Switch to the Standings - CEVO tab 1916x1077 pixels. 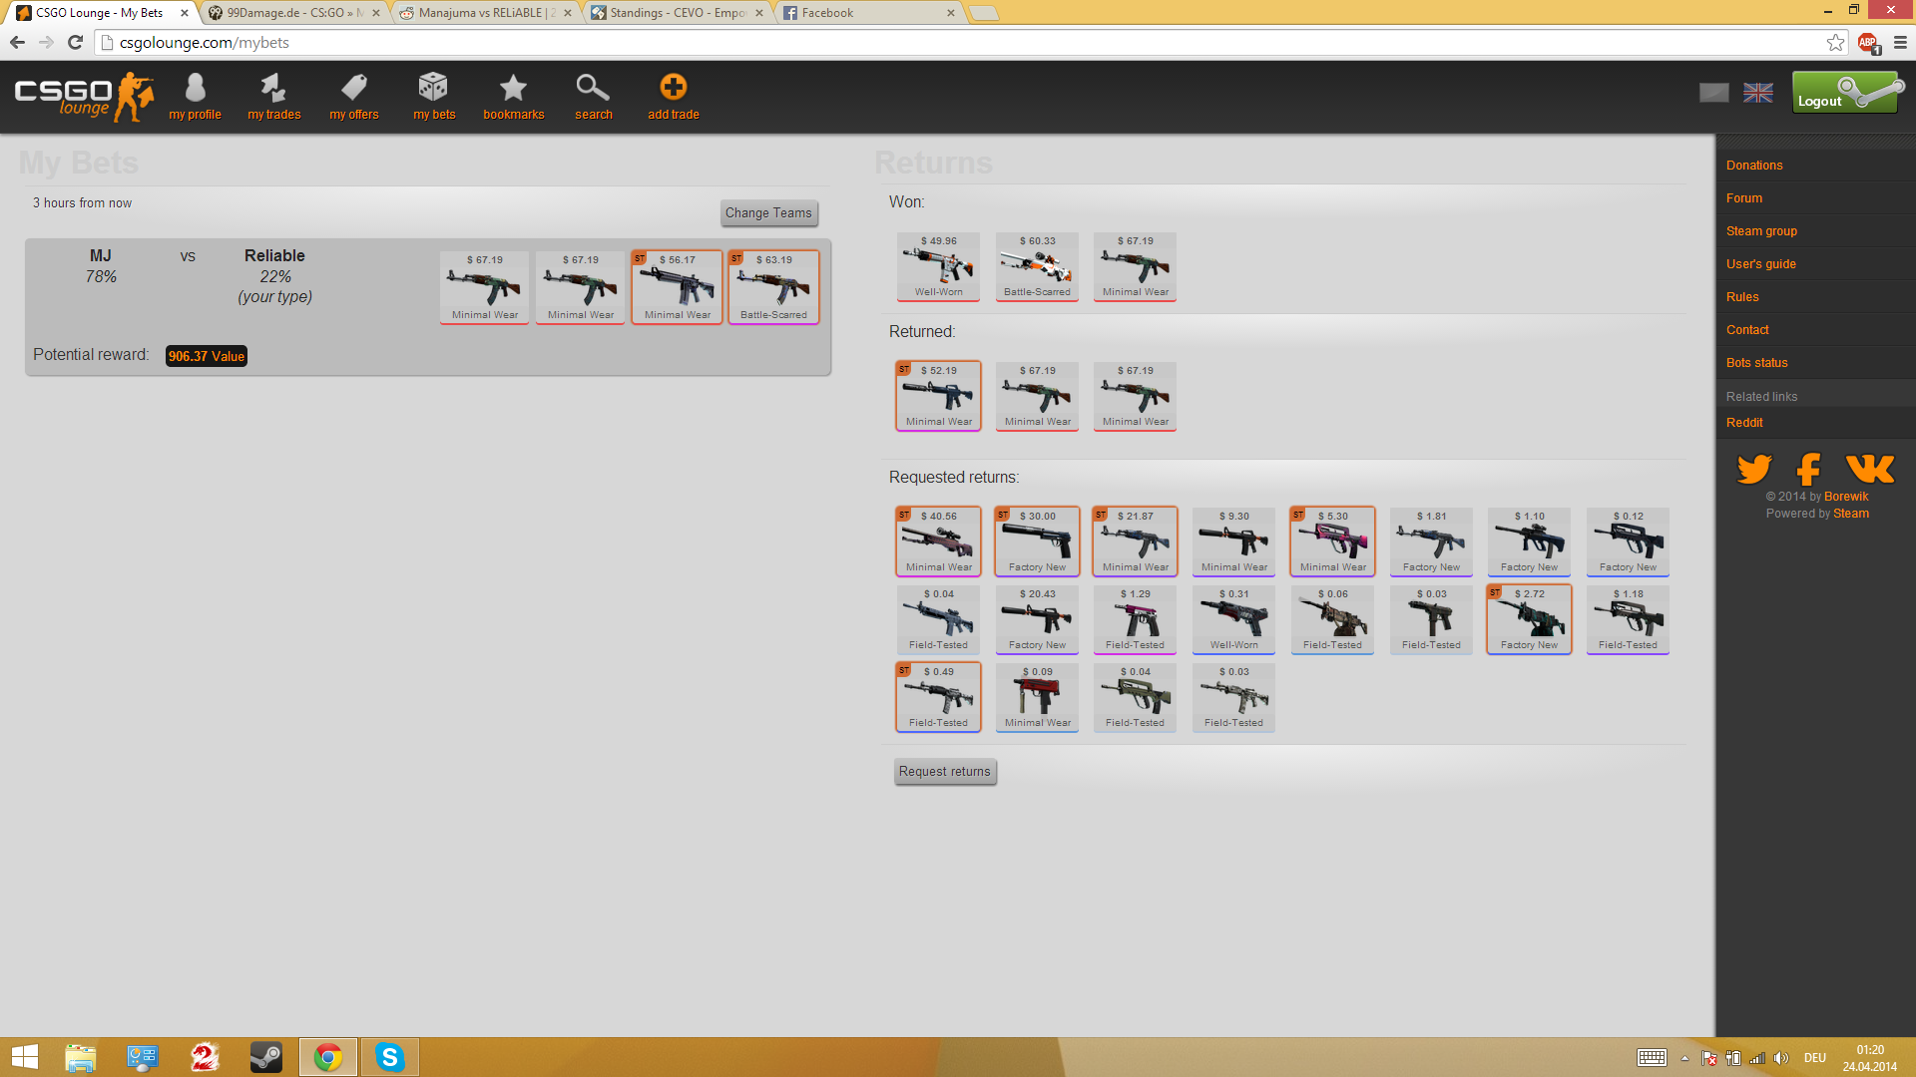[x=677, y=13]
